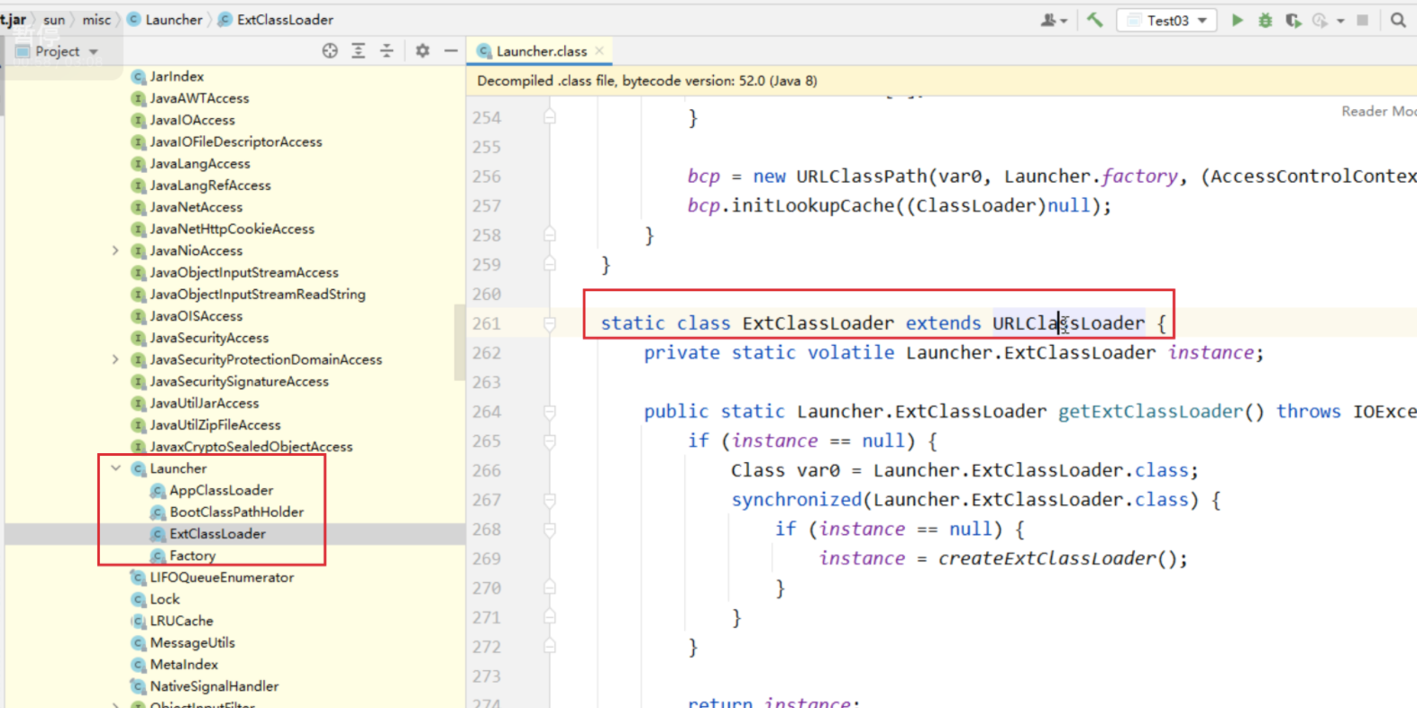
Task: Expand the JavaNioAccess node
Action: pyautogui.click(x=115, y=250)
